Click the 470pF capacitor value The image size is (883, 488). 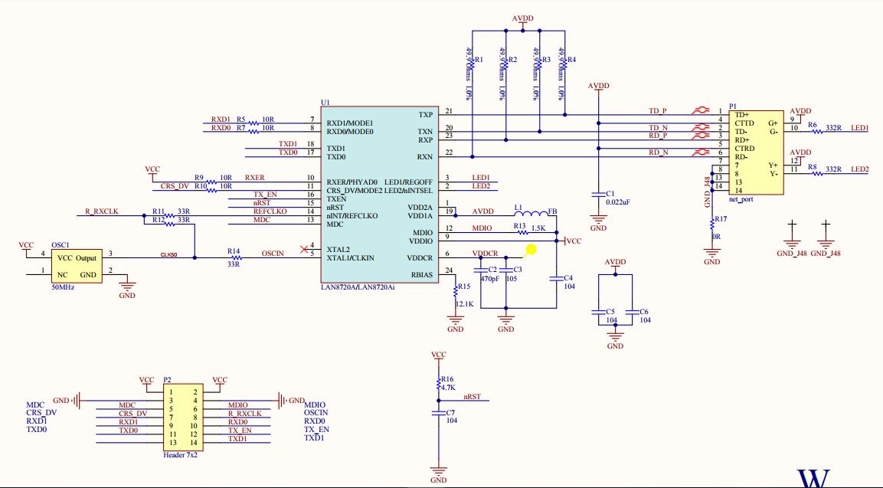point(490,278)
